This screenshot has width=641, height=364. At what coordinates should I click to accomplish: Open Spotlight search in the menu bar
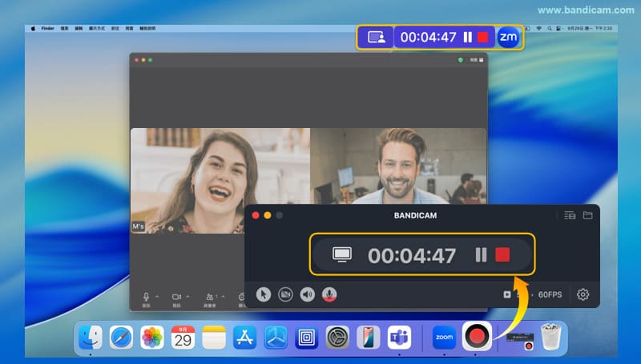coord(550,29)
